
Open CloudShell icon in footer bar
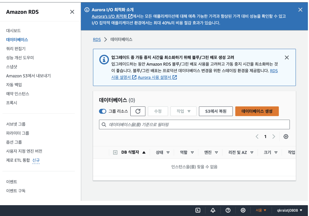[x=198, y=210]
